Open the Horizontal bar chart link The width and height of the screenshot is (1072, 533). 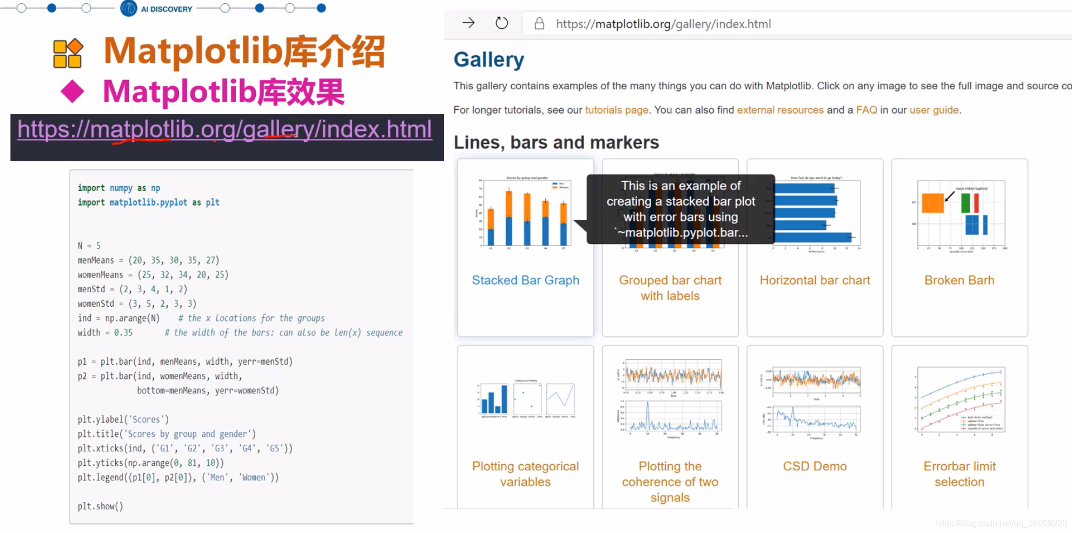[815, 280]
